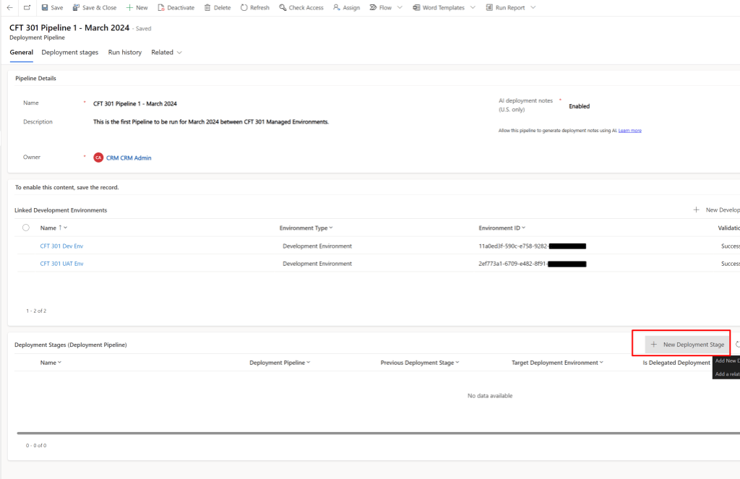Refresh the record
The height and width of the screenshot is (479, 740).
click(254, 7)
